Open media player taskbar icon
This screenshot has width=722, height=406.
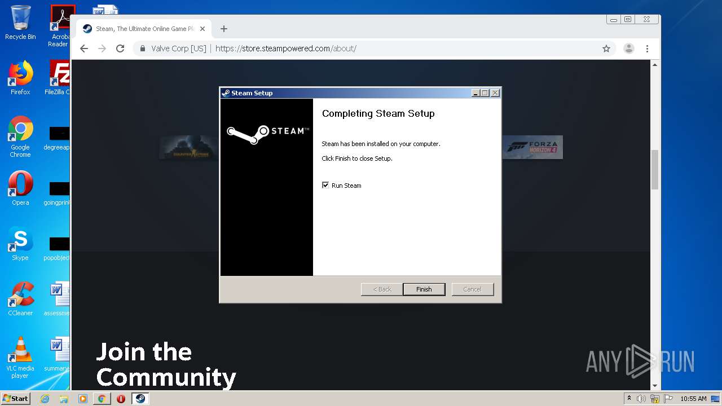(83, 399)
